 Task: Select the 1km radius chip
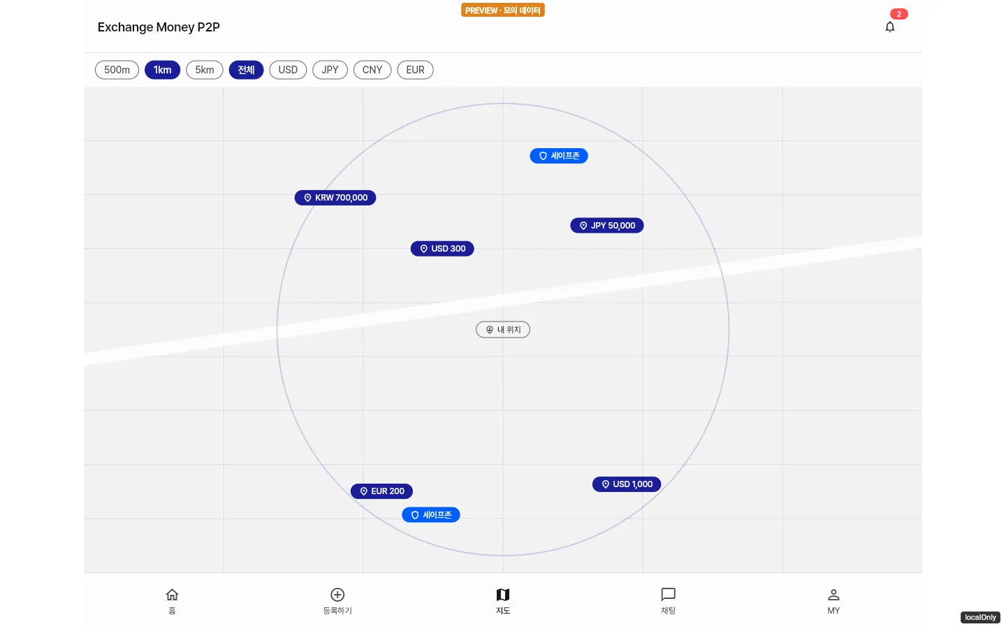tap(162, 70)
